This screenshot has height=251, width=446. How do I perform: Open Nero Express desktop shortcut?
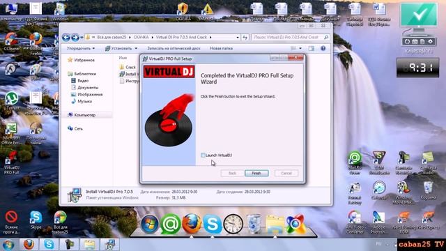point(429,220)
